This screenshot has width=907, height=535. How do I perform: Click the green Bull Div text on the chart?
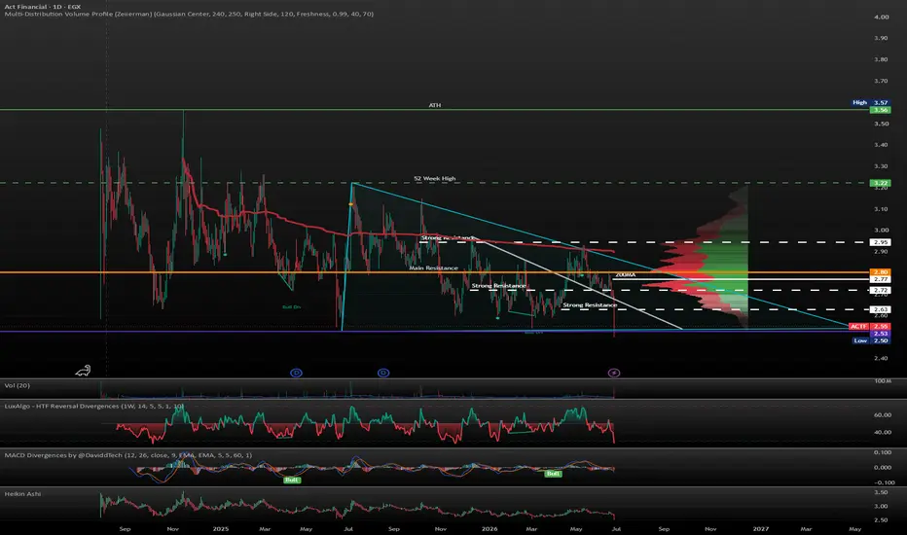coord(292,307)
